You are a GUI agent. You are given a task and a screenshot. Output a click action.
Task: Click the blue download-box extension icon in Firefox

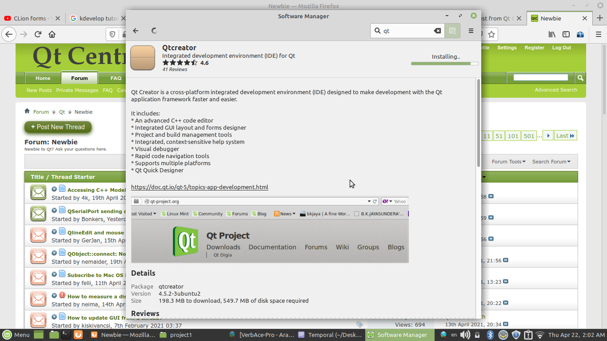click(579, 34)
